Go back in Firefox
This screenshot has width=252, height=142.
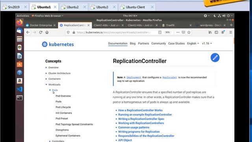point(28,32)
